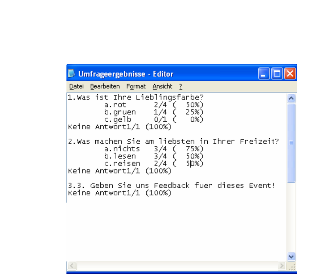
Task: Click the window title 'Umfrageergebnisse - Editor'
Action: (x=126, y=74)
